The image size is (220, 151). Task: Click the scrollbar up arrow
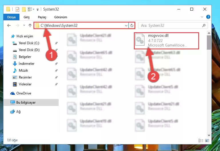click(209, 33)
